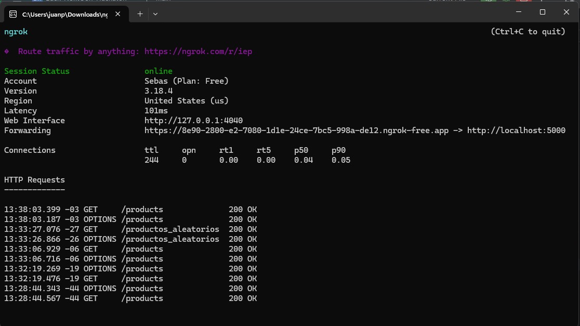Click the 13:33:26.866 OPTIONS /productos_aleatorios row
The height and width of the screenshot is (326, 580).
pos(130,239)
